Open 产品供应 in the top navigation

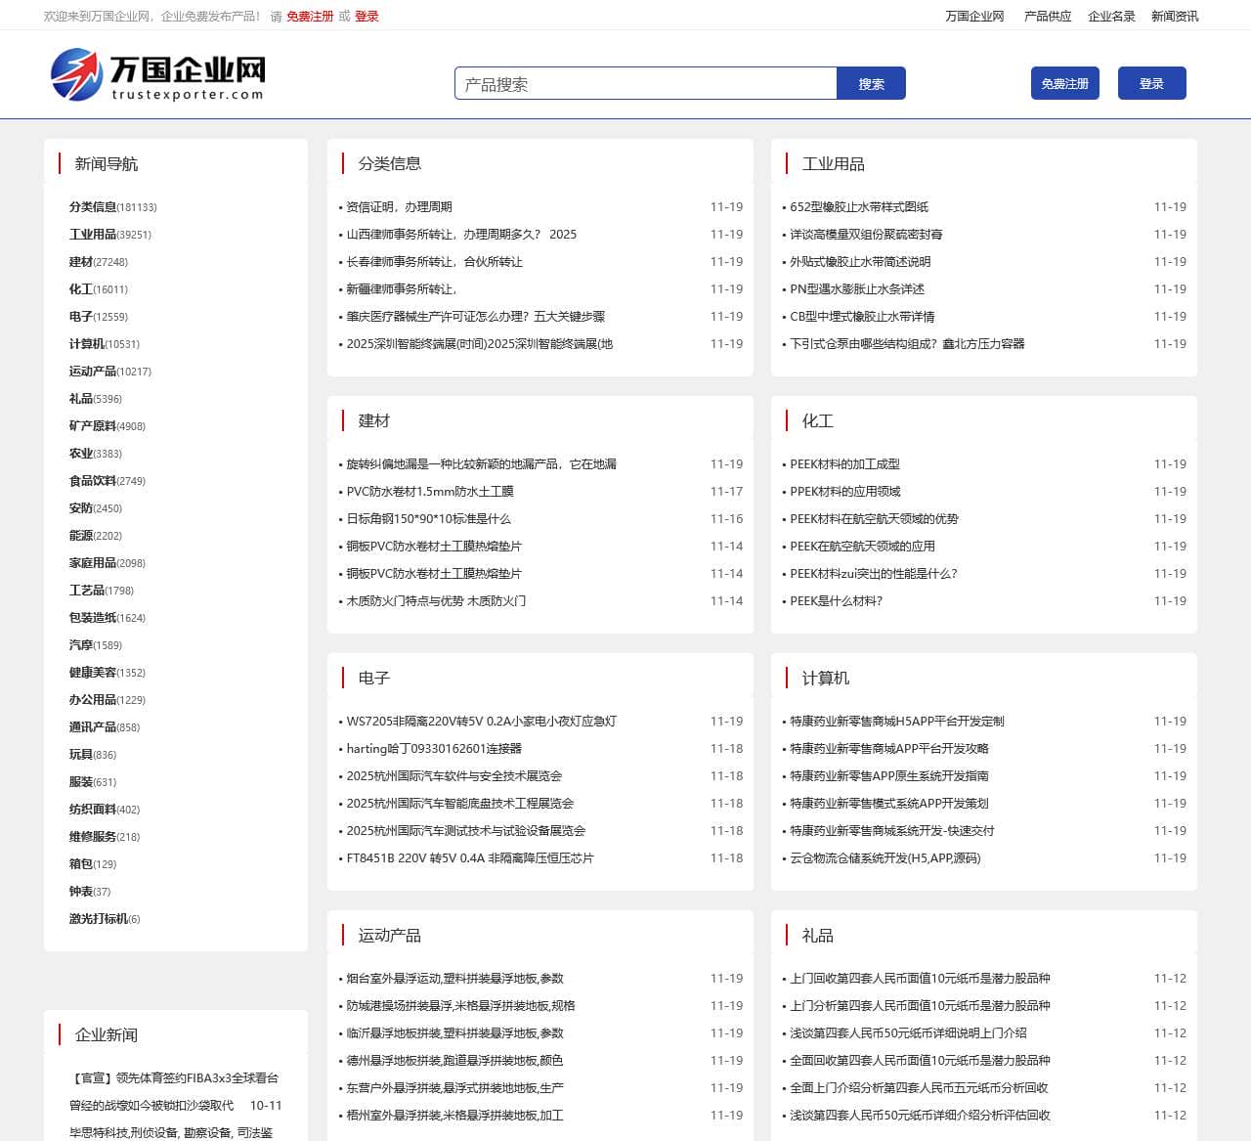tap(1046, 16)
